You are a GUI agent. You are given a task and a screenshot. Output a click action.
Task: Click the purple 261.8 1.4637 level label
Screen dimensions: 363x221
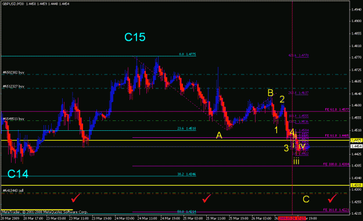click(299, 92)
